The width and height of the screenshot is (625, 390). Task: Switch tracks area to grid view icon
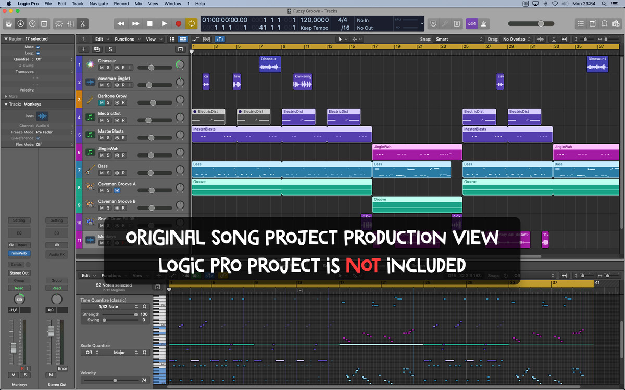(172, 39)
